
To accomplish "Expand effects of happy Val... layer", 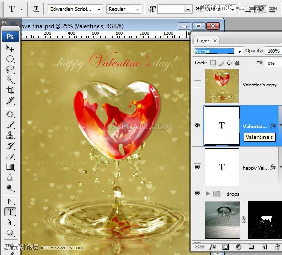I will point(280,167).
